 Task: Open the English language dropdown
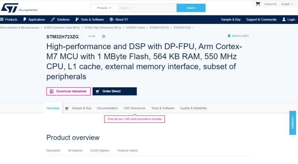pyautogui.click(x=287, y=4)
